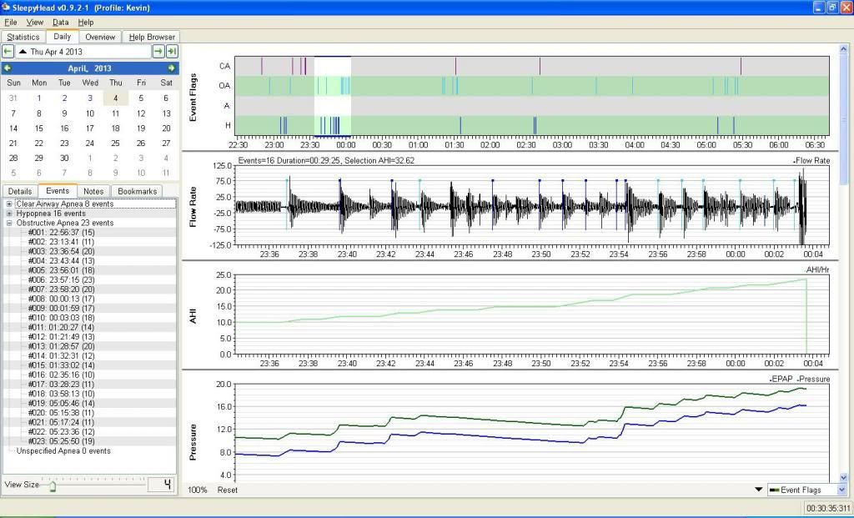Show the previous month in the calendar
This screenshot has width=854, height=518.
point(7,68)
